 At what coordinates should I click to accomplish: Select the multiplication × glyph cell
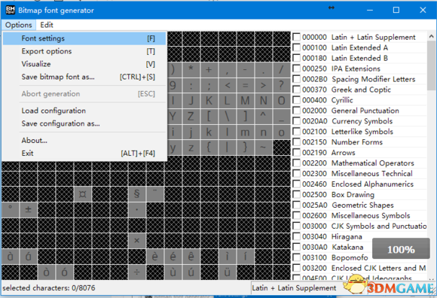tap(136, 240)
